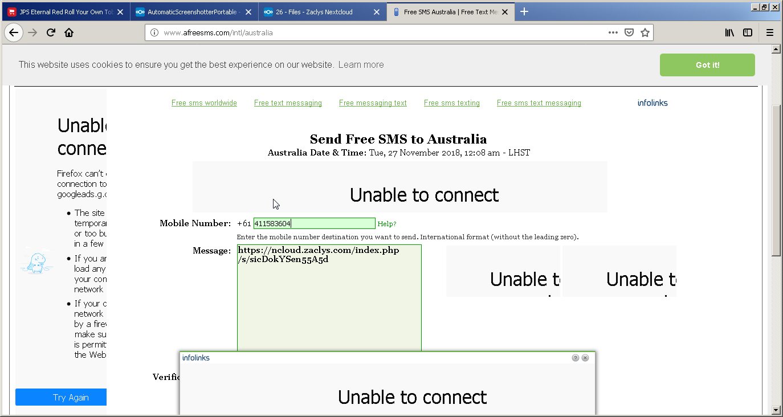Reload the current page

point(51,32)
